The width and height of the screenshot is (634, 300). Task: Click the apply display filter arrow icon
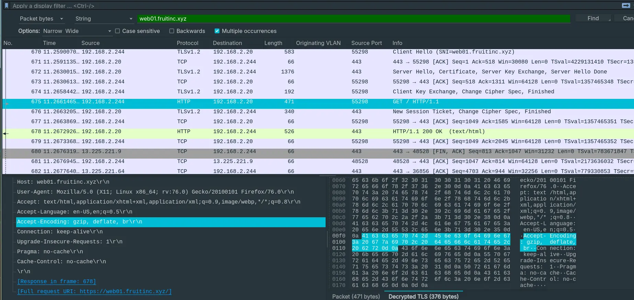626,5
